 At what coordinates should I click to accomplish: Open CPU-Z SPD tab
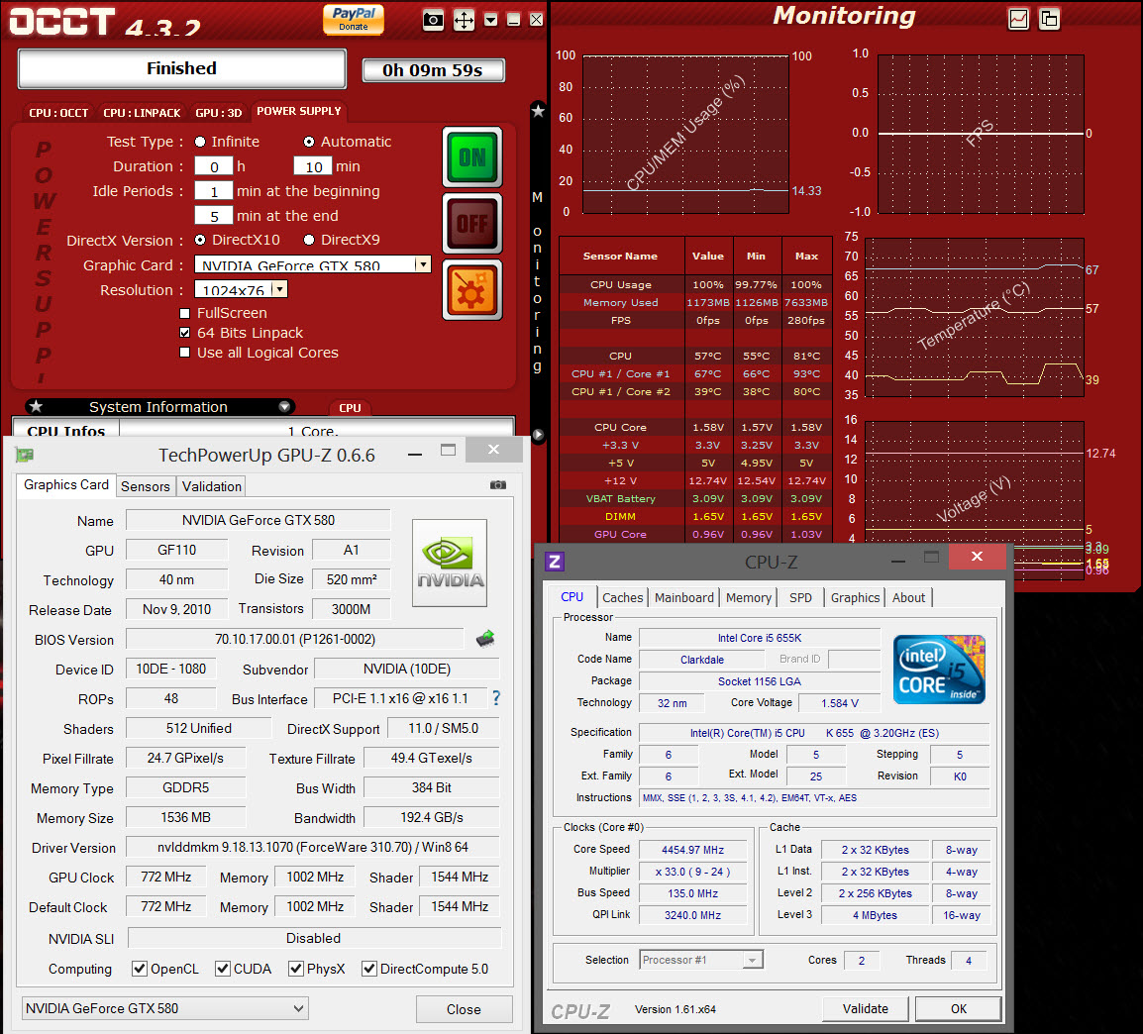pos(800,597)
